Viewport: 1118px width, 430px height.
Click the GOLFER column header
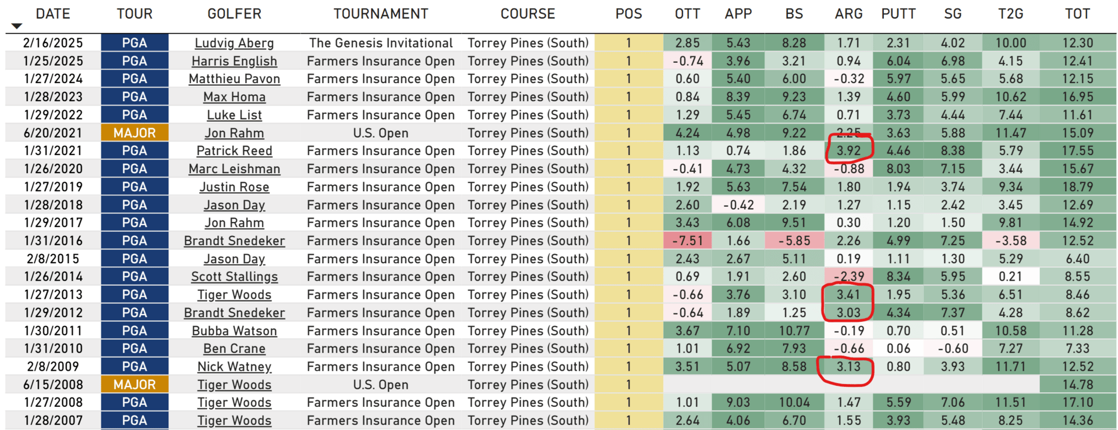[234, 14]
